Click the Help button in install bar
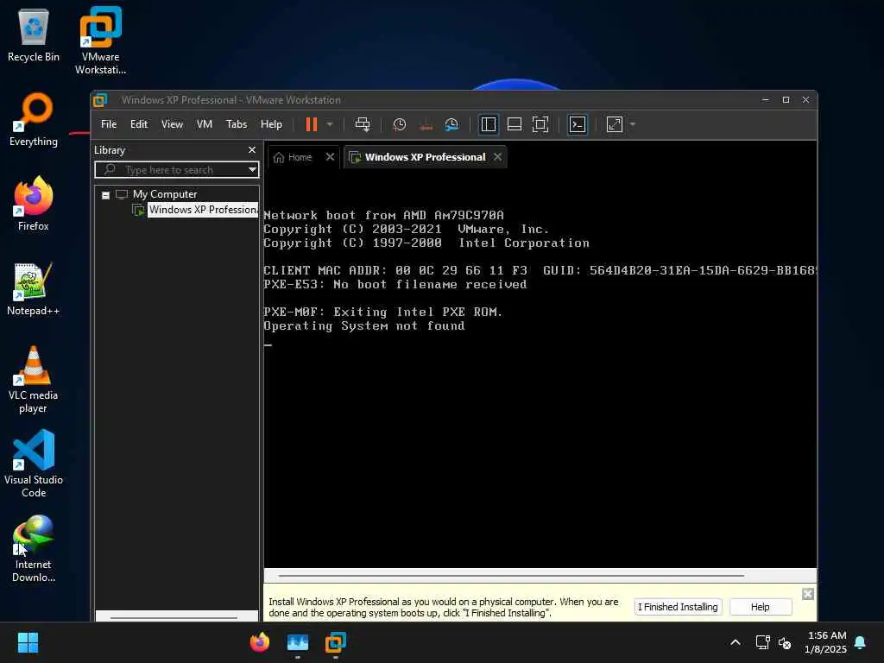 pos(760,607)
